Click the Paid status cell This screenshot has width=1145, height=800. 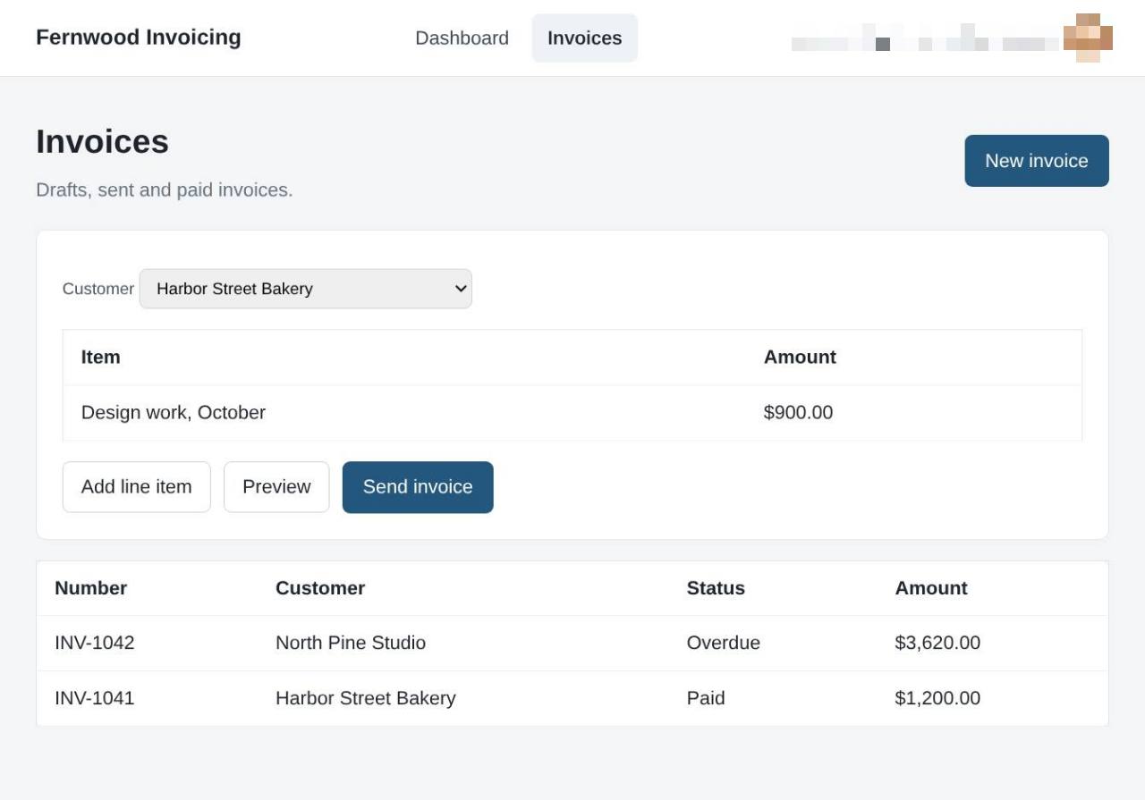[706, 698]
